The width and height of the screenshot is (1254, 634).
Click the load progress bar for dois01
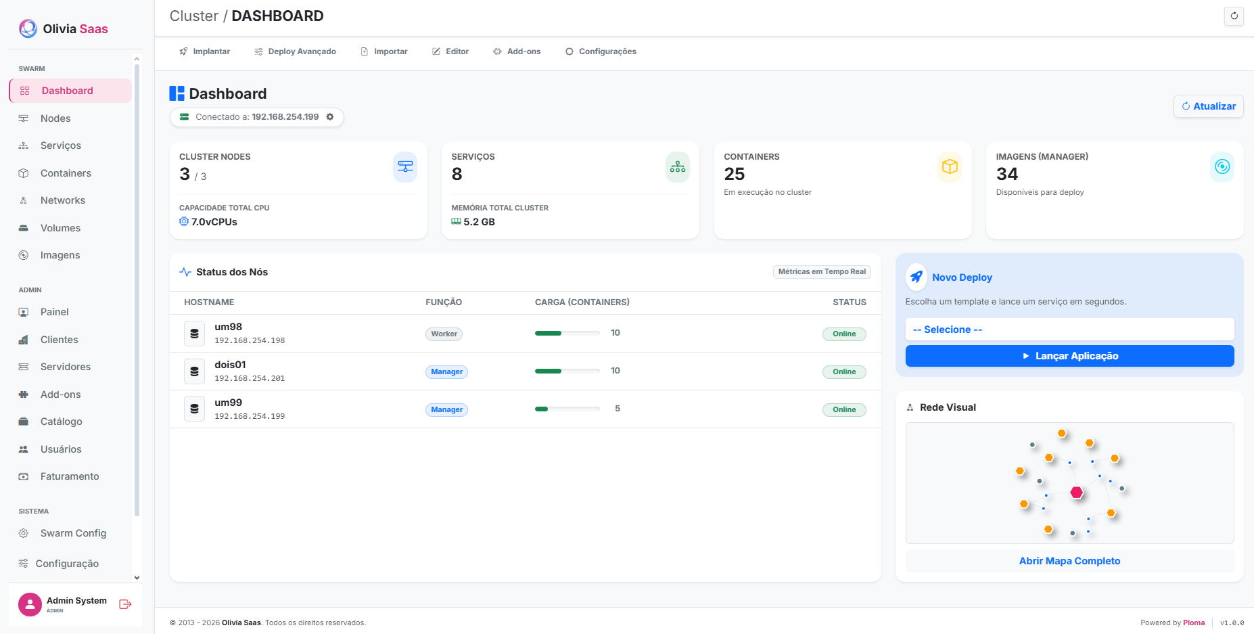click(567, 371)
